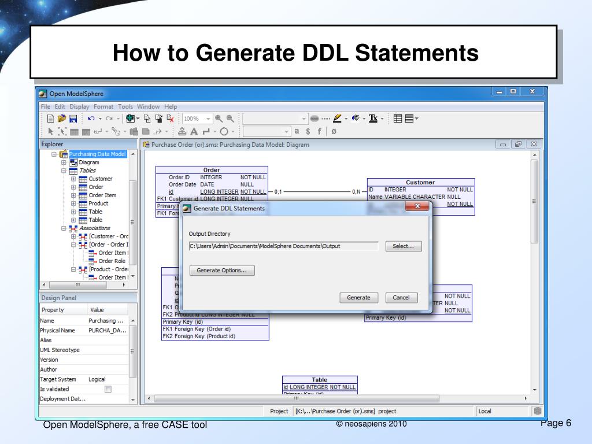Click the Generate Options... button
The width and height of the screenshot is (592, 444).
pos(222,271)
